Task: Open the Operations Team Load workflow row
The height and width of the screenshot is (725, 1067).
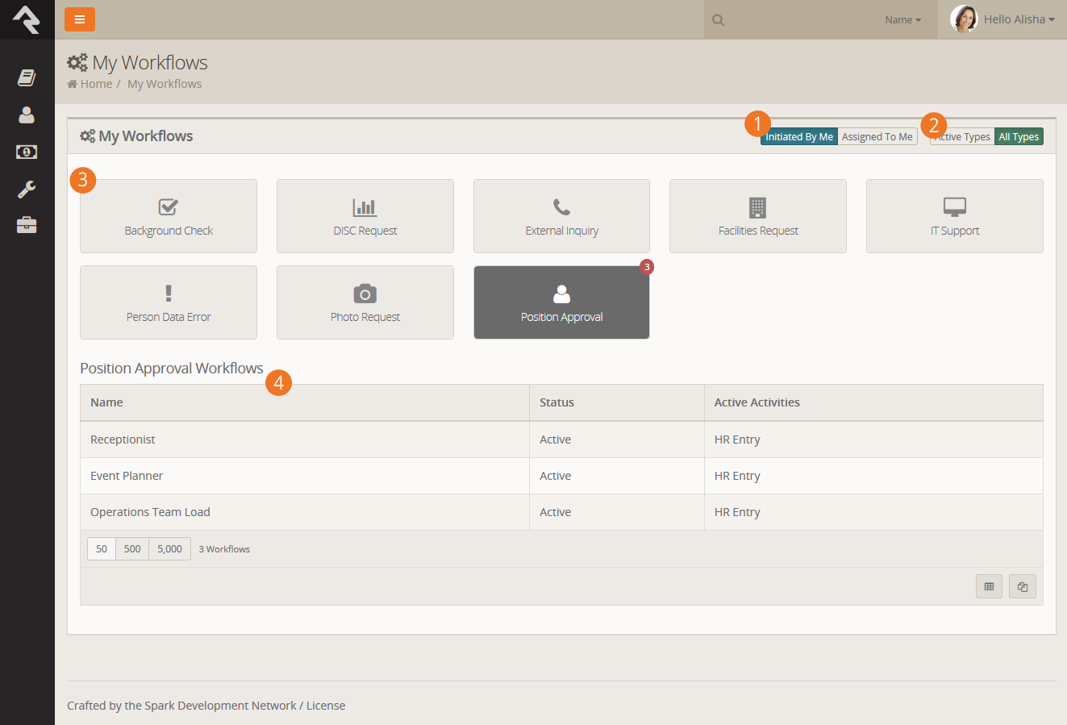Action: pyautogui.click(x=561, y=512)
